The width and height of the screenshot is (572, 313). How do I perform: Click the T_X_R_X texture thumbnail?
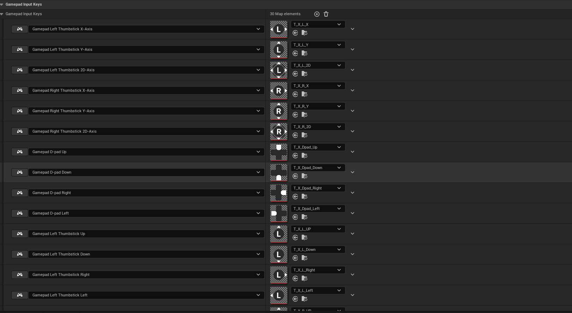pyautogui.click(x=279, y=91)
